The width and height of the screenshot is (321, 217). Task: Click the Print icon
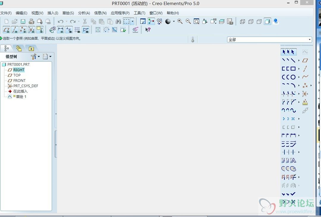click(31, 21)
